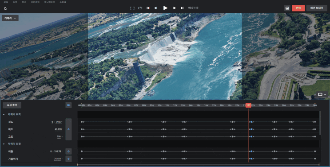Toggle keyframe for 카메라 위치 attributes
This screenshot has height=167, width=330.
[x=68, y=129]
